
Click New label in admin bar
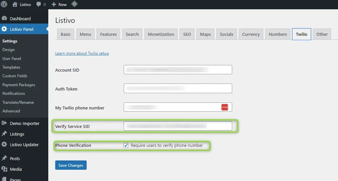coord(63,5)
